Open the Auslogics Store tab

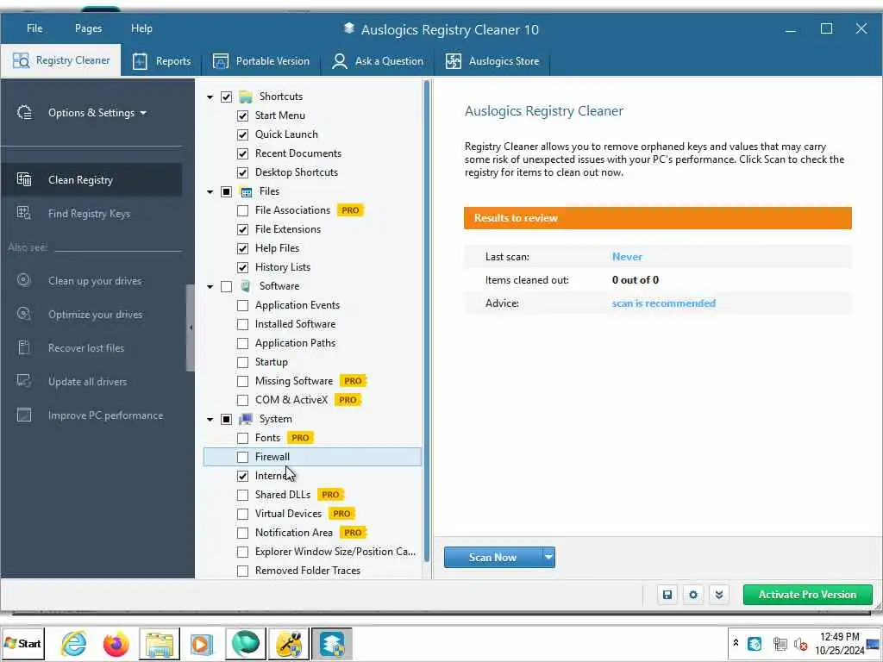pos(492,61)
